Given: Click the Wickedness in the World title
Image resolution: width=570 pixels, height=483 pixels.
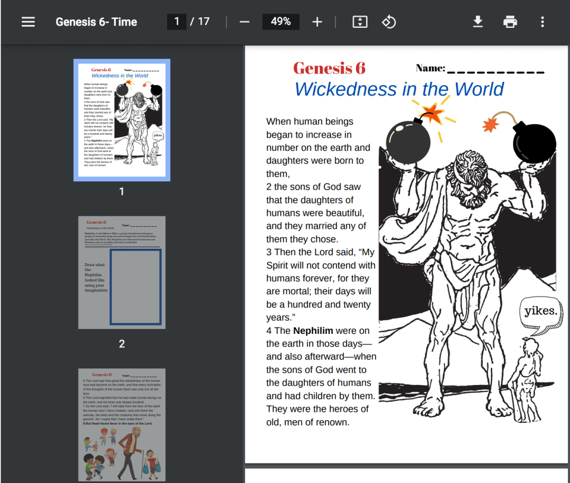Looking at the screenshot, I should (398, 89).
